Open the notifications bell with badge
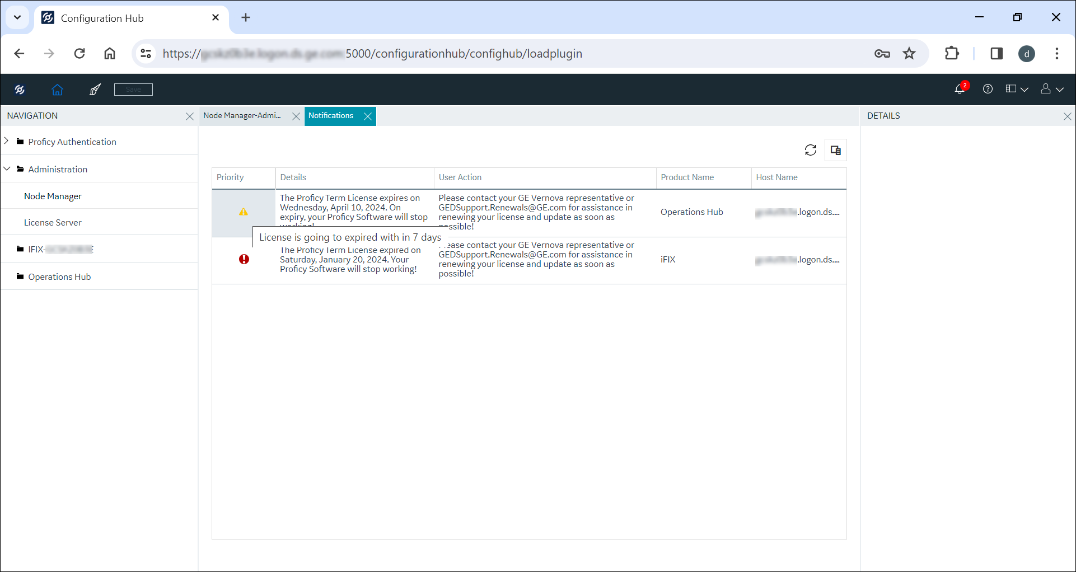 (961, 89)
